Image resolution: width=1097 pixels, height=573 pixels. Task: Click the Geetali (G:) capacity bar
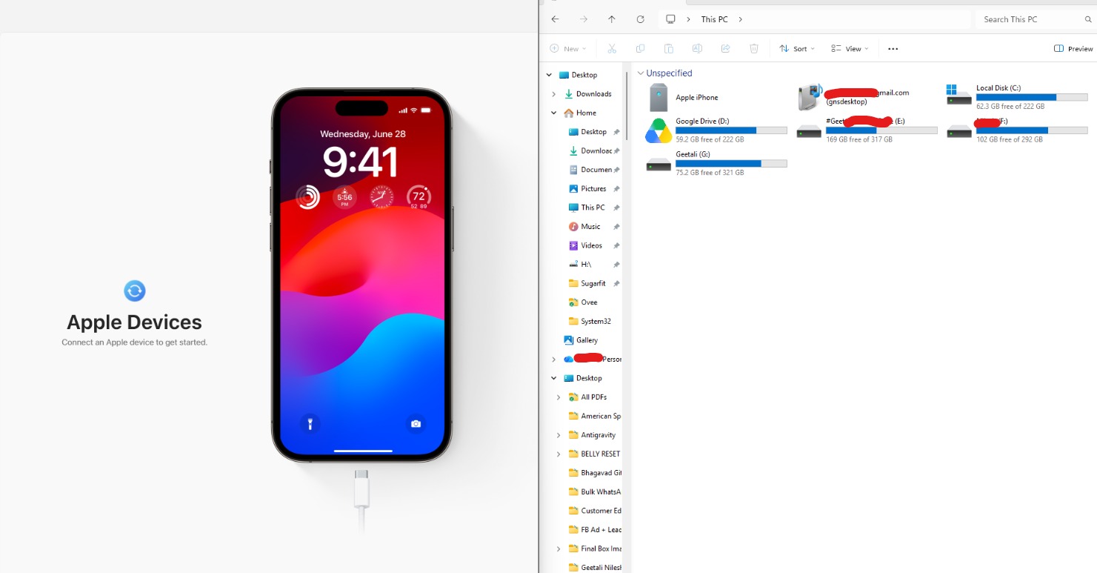coord(731,164)
